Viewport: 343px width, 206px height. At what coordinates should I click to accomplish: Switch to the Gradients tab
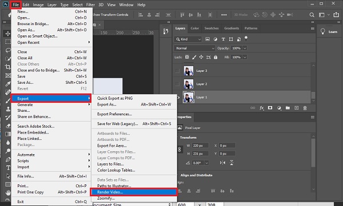pyautogui.click(x=232, y=28)
